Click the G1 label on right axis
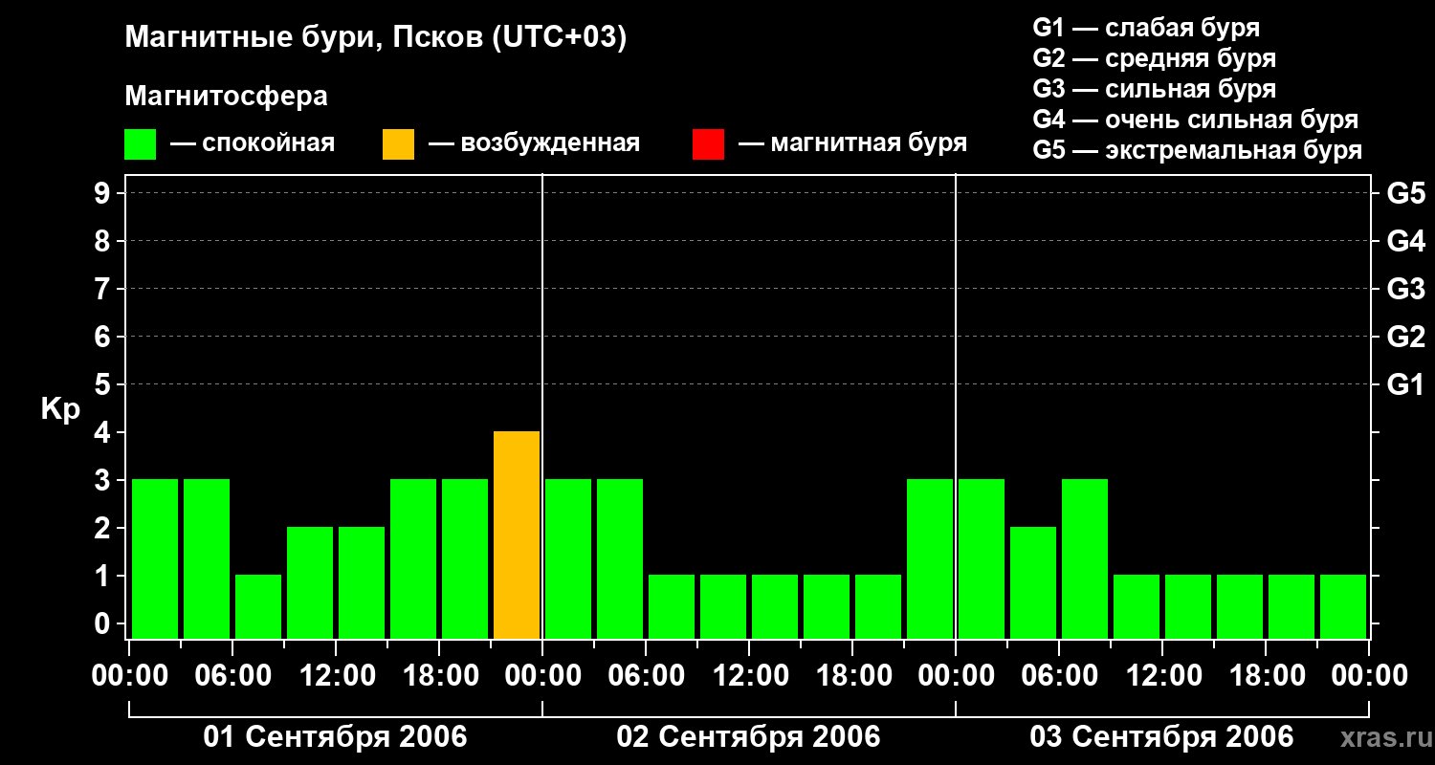 click(x=1405, y=385)
